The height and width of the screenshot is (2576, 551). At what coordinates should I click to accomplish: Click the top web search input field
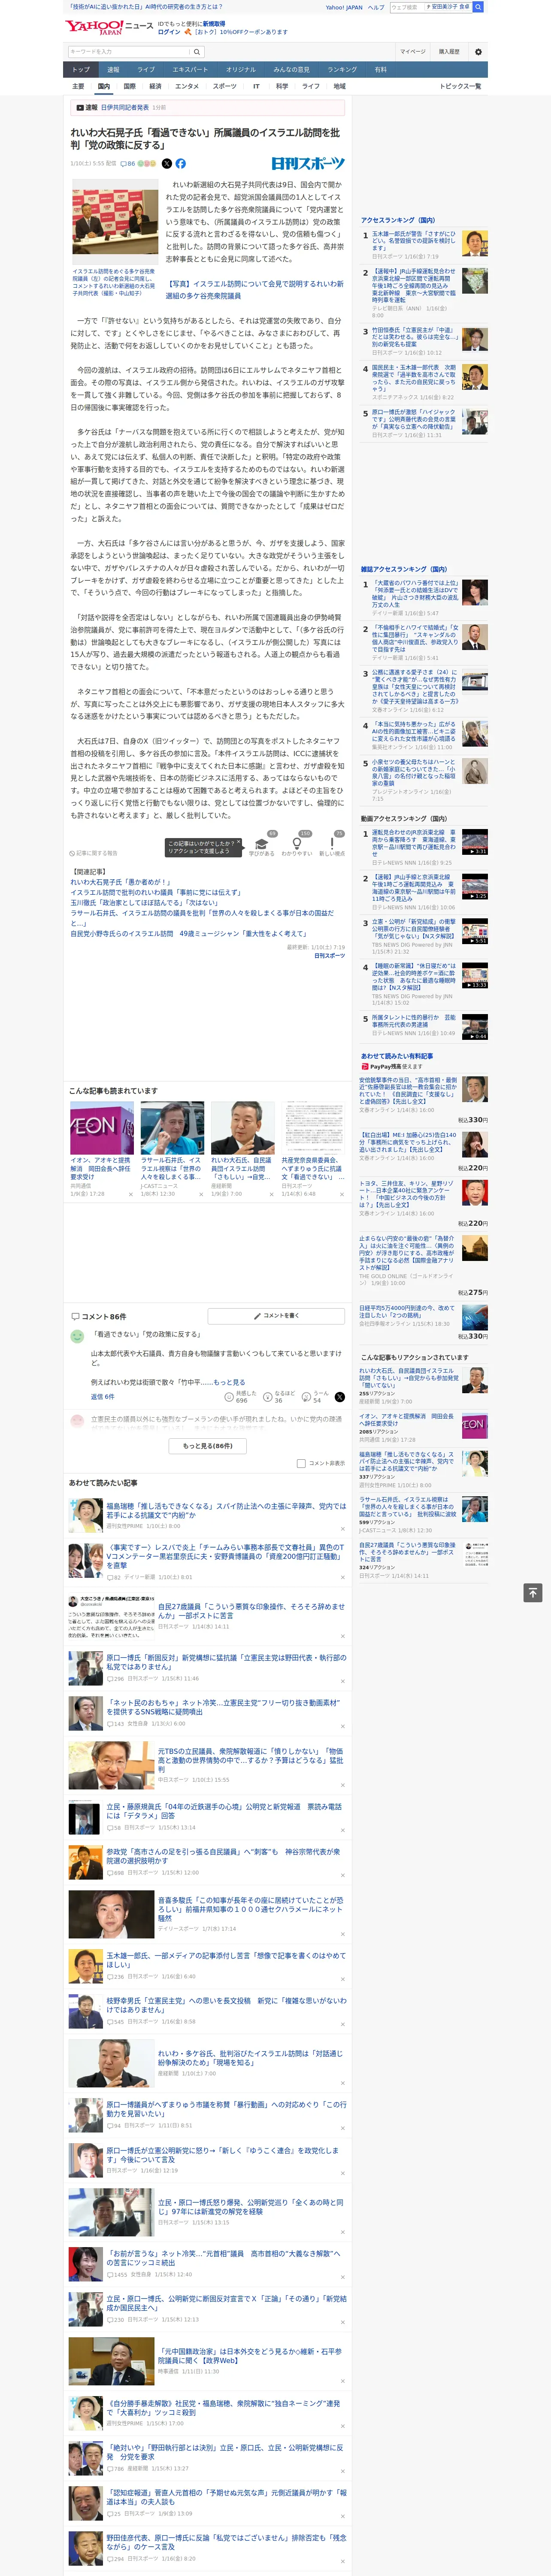pyautogui.click(x=407, y=7)
